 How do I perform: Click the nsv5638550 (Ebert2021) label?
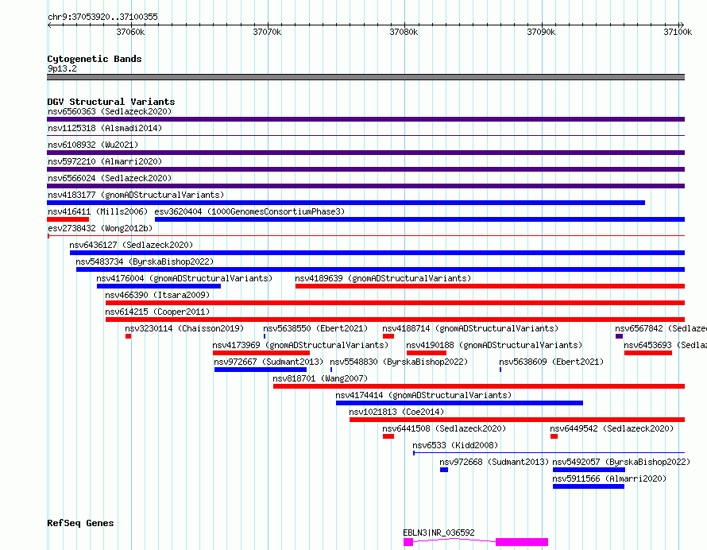click(315, 328)
